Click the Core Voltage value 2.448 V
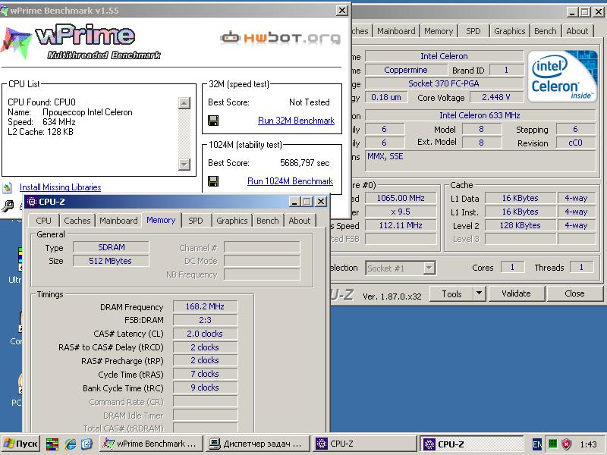The width and height of the screenshot is (607, 455). pyautogui.click(x=496, y=97)
